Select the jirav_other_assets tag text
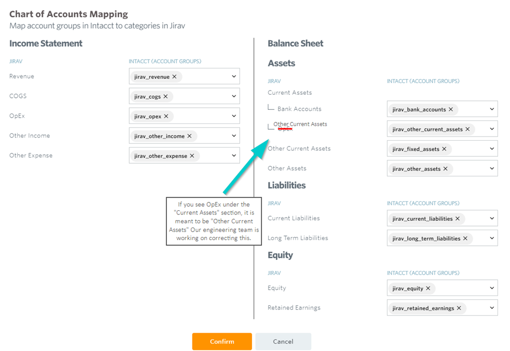This screenshot has height=351, width=510. [416, 169]
